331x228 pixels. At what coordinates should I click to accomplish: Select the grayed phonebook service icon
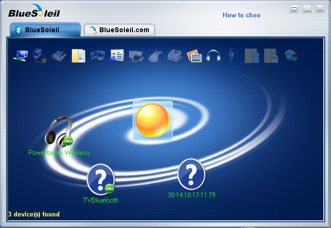252,56
